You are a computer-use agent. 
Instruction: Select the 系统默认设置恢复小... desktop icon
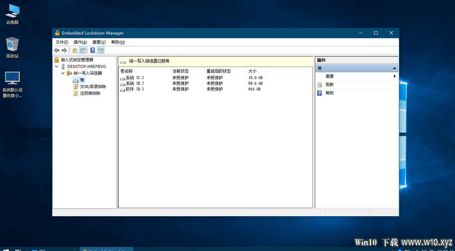pyautogui.click(x=12, y=85)
